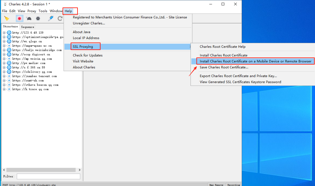This screenshot has height=186, width=315.
Task: Choose Install Charles Root Certificate
Action: point(223,55)
